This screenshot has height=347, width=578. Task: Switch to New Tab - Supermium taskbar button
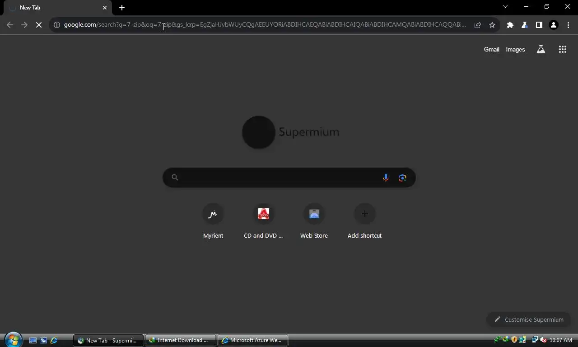click(x=108, y=340)
